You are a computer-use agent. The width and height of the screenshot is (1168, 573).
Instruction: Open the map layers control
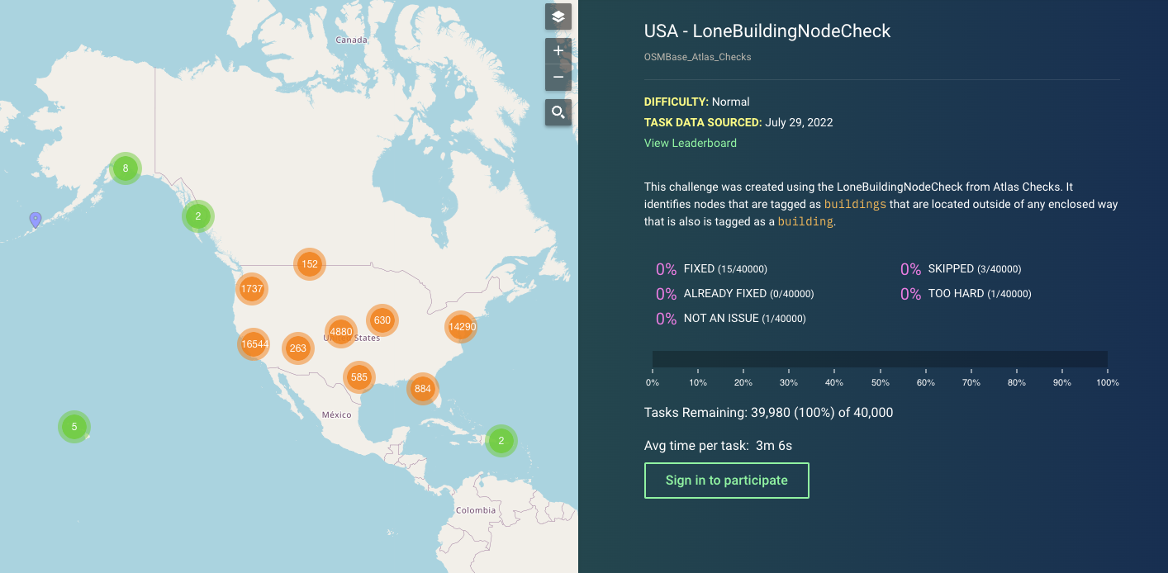pyautogui.click(x=558, y=17)
